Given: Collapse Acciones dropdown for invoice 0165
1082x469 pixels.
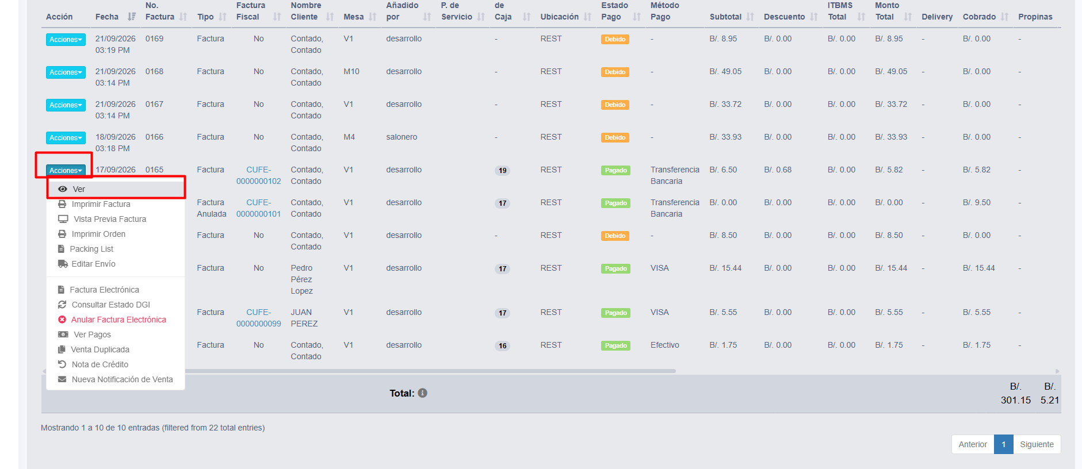Looking at the screenshot, I should pyautogui.click(x=66, y=171).
